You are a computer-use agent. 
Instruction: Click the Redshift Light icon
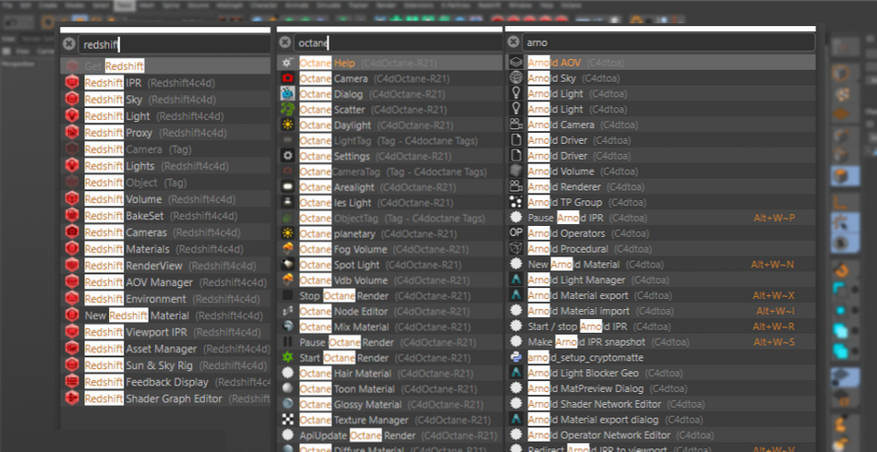tap(72, 116)
